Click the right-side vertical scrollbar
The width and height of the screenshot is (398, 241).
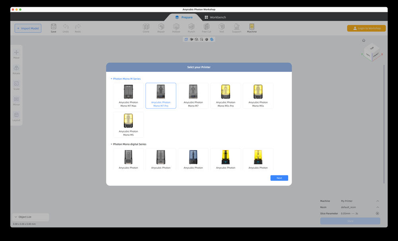[x=384, y=124]
